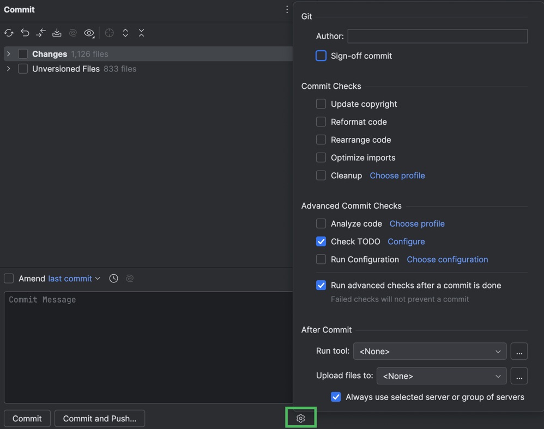Enable Update copyright check
The height and width of the screenshot is (429, 544).
[x=321, y=104]
